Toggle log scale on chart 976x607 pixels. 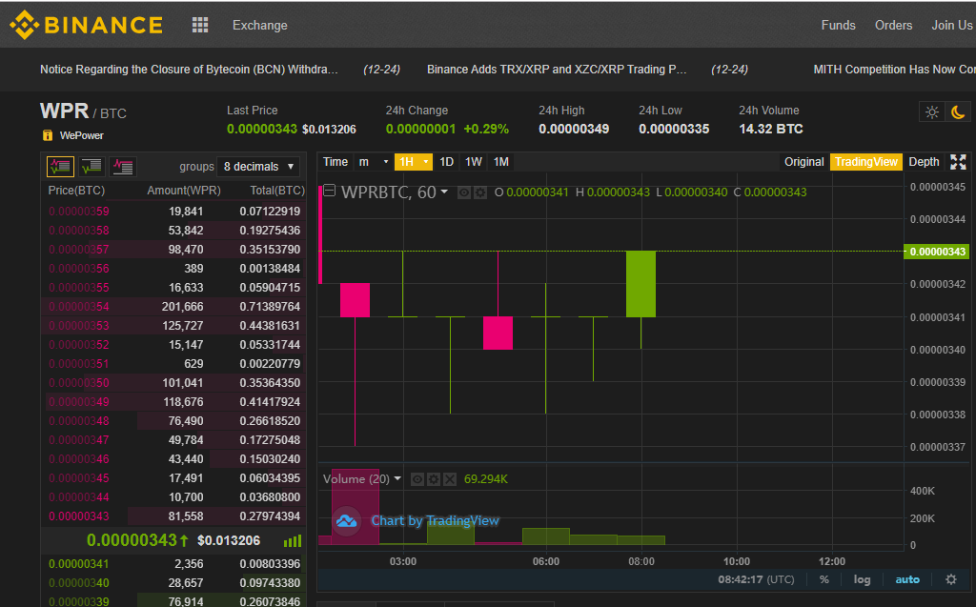click(x=862, y=579)
